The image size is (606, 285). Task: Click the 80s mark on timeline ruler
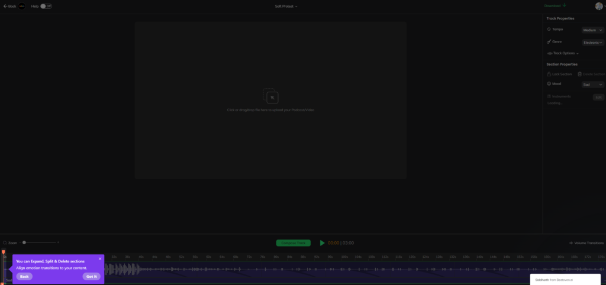pyautogui.click(x=276, y=257)
